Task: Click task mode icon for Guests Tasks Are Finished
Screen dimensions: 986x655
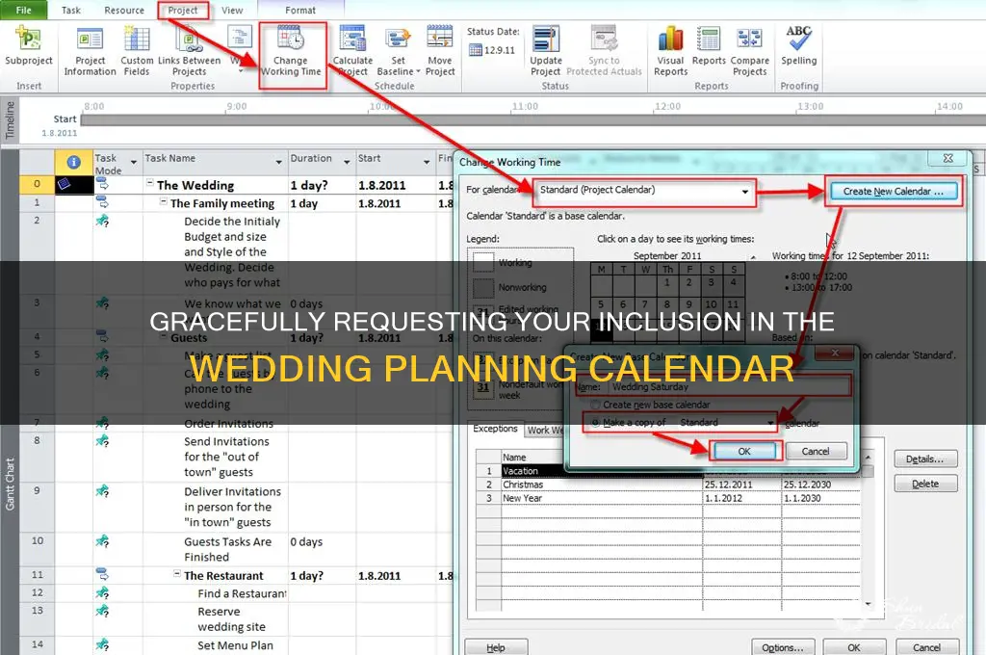Action: pyautogui.click(x=102, y=541)
